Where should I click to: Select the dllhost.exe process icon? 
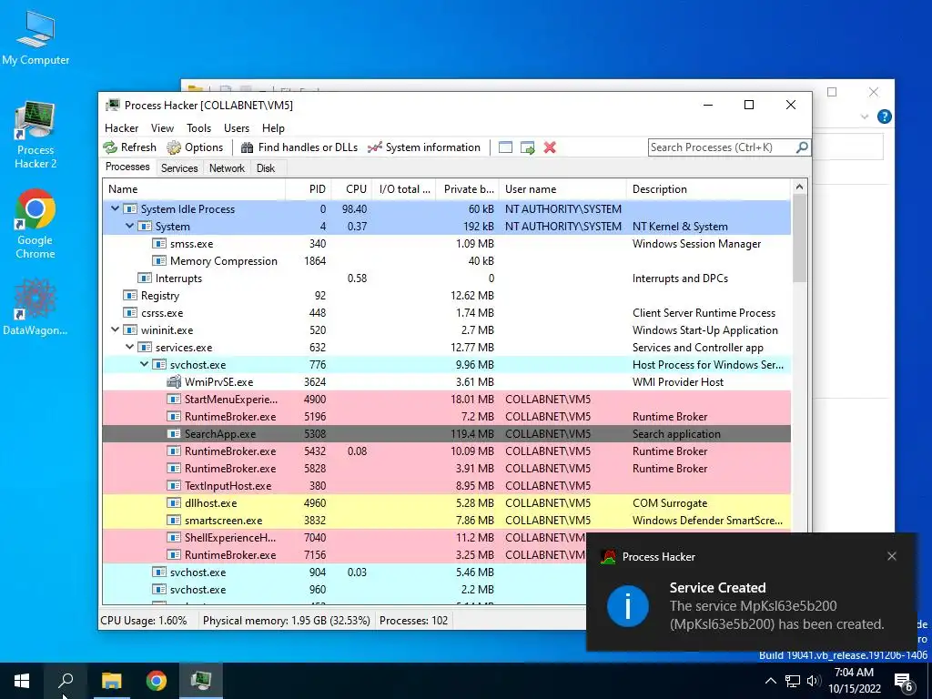click(174, 502)
